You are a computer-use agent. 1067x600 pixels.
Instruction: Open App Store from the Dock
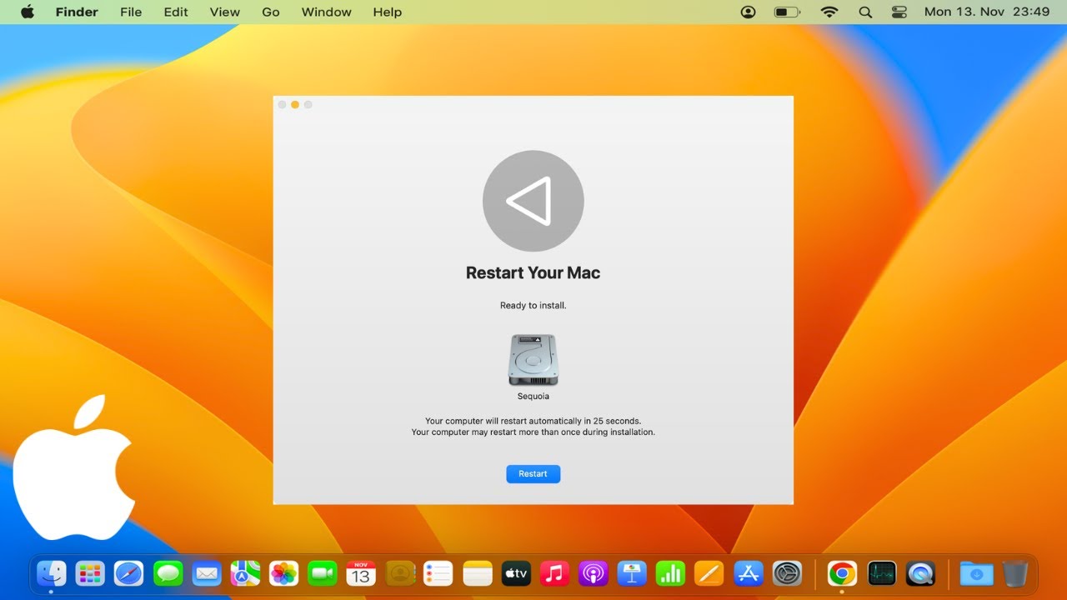(749, 573)
